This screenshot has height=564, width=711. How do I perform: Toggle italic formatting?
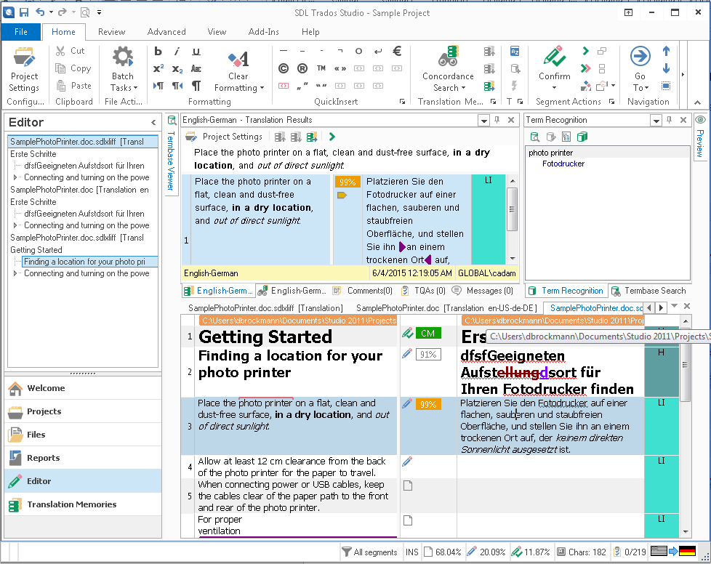[177, 51]
